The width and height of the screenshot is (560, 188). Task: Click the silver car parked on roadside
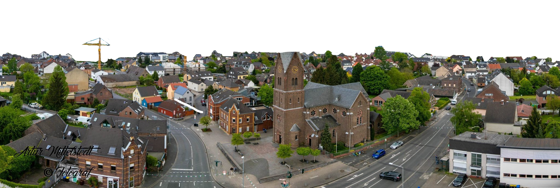(x=396, y=145)
